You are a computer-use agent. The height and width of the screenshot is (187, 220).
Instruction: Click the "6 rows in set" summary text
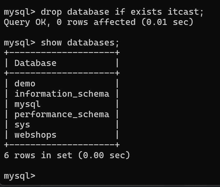coord(38,155)
